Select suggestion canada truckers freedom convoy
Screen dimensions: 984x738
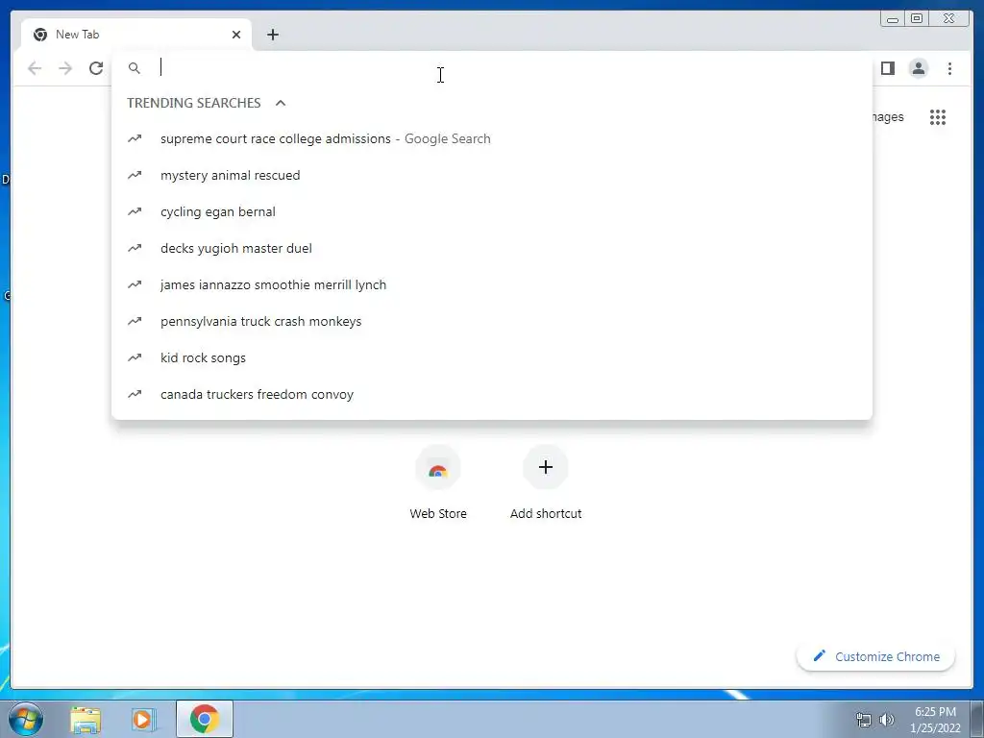(492, 394)
